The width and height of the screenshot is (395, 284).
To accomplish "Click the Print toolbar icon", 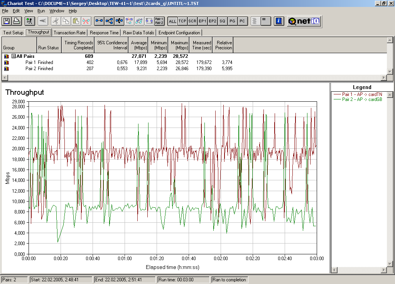I will [x=17, y=21].
